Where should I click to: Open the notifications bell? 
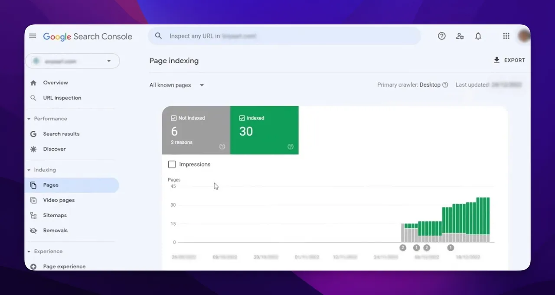point(478,36)
